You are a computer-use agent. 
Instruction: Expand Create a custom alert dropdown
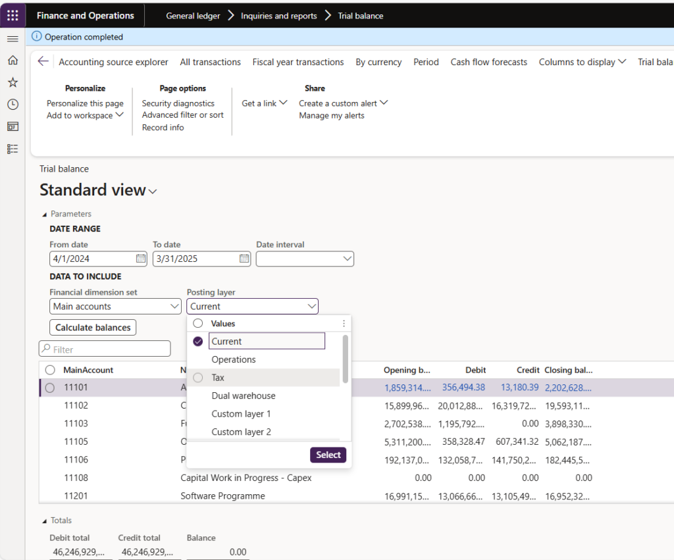pyautogui.click(x=343, y=103)
